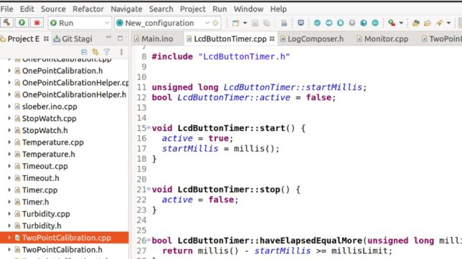Screen dimensions: 462x259
Task: Collapse the start() function fold marker
Action: click(x=148, y=127)
